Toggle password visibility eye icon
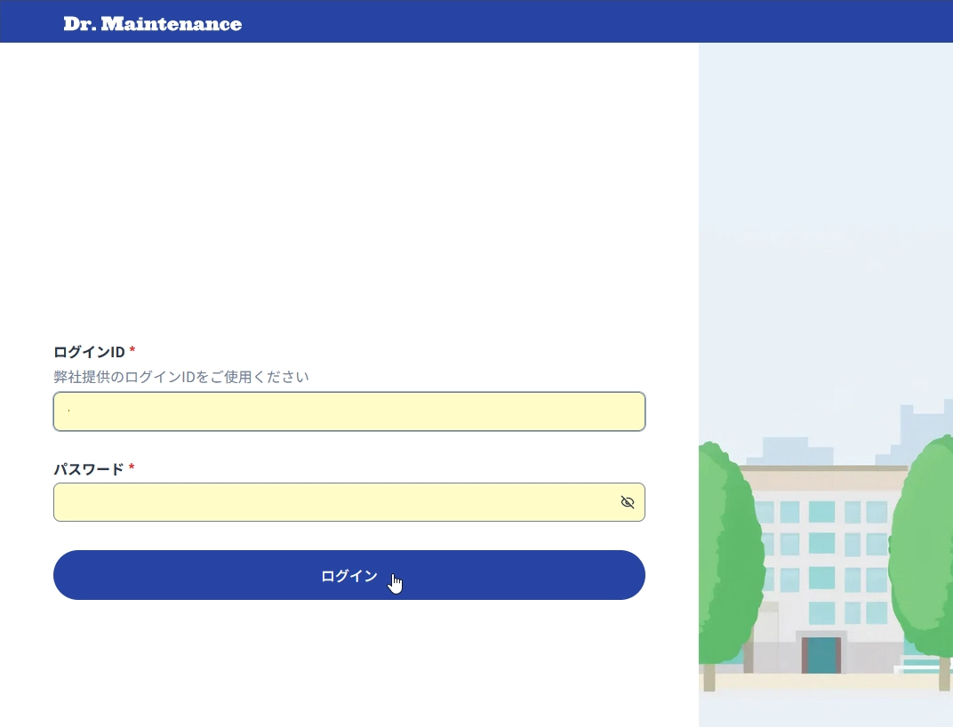Viewport: 953px width, 727px height. 628,502
